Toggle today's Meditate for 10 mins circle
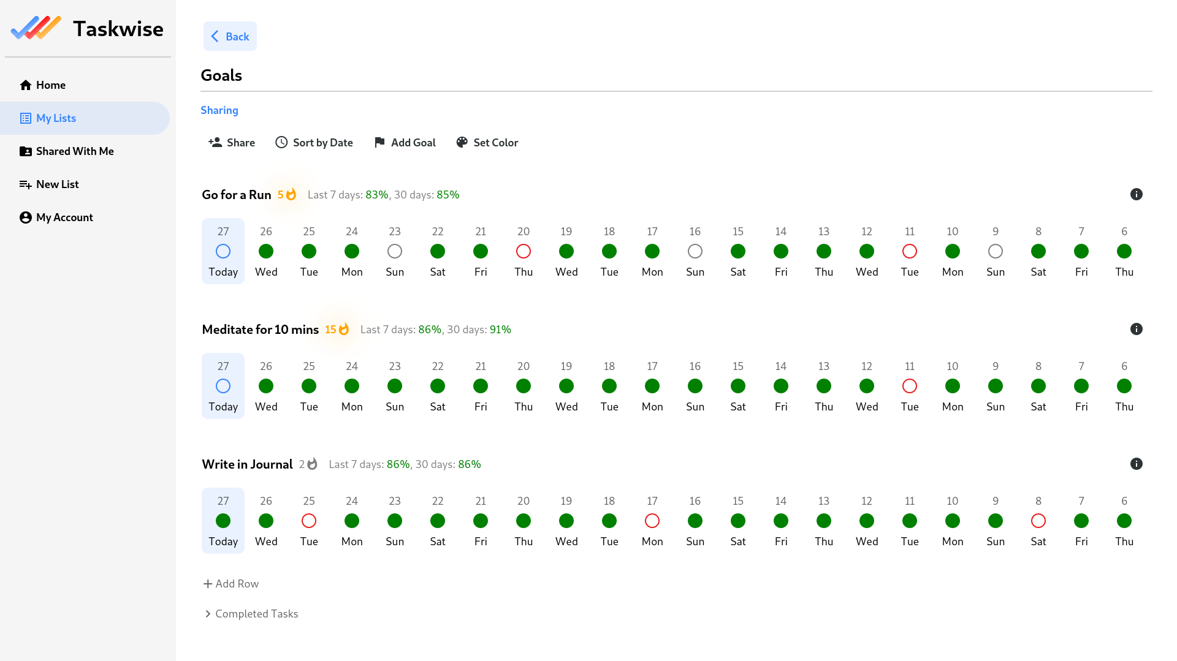This screenshot has height=661, width=1177. click(x=223, y=386)
